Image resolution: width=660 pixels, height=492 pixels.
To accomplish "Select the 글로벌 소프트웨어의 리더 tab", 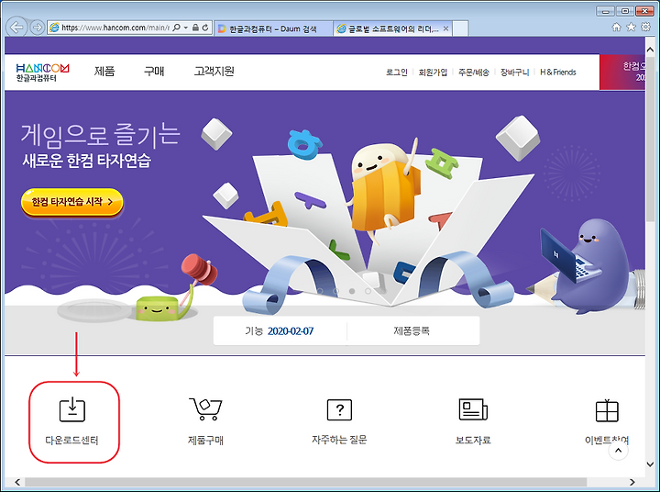I will coord(392,28).
